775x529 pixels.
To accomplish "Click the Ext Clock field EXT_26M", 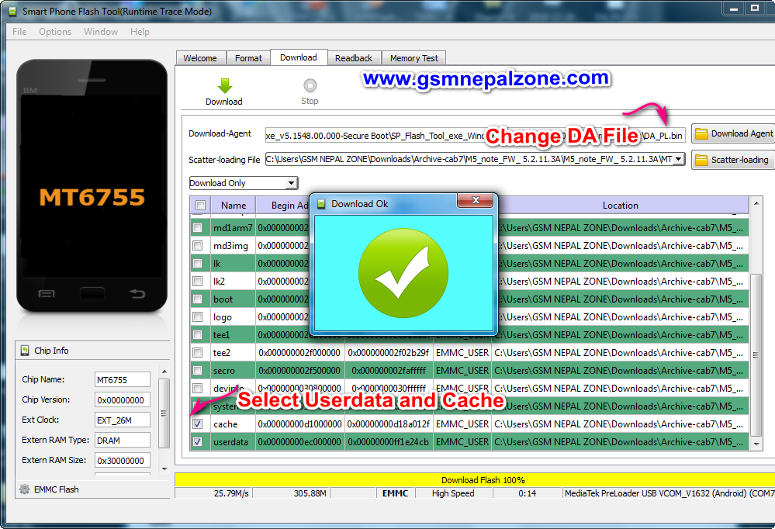I will [x=122, y=420].
